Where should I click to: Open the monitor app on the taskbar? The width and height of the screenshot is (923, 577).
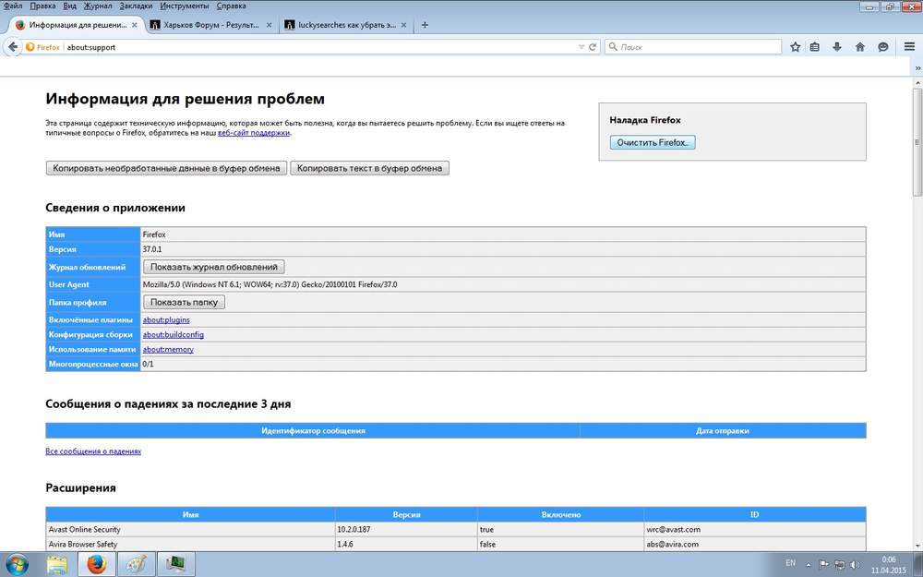(x=175, y=564)
